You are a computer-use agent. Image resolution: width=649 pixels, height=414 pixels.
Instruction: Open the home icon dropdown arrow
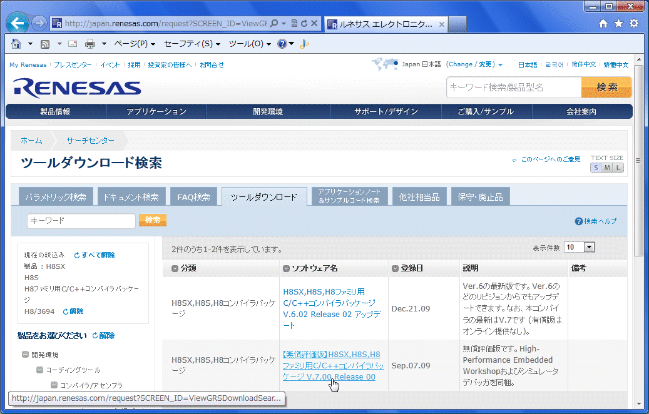click(30, 43)
